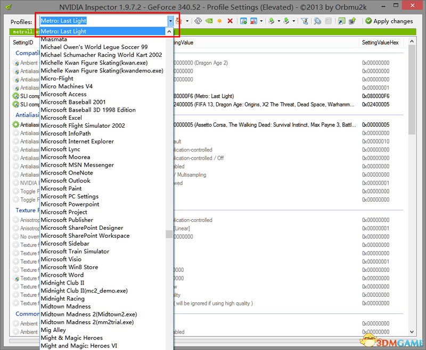426x350 pixels.
Task: Click gear icon of the NVIDIA setting row
Action: click(16, 183)
